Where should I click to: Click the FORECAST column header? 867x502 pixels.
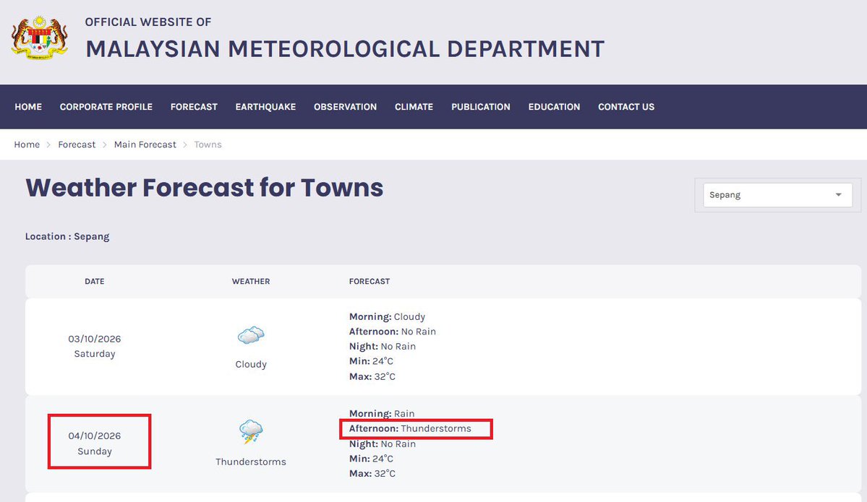370,282
